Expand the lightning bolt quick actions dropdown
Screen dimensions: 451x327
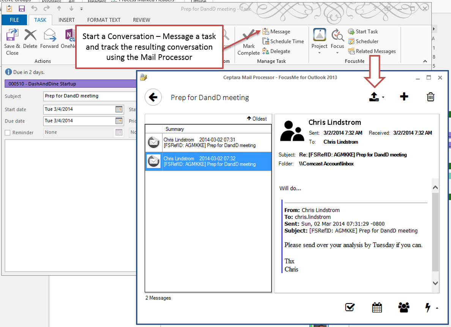tap(437, 308)
